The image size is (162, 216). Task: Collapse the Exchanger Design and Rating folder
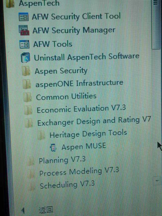pyautogui.click(x=88, y=121)
